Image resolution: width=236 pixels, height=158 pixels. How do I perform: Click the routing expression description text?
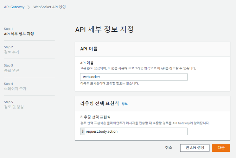pos(145,123)
